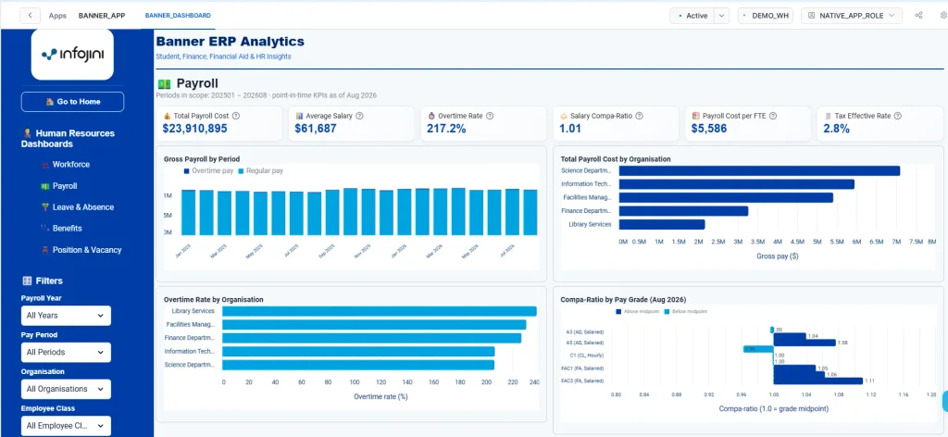
Task: Click the Facilities Management bar in Overtime Rate chart
Action: pyautogui.click(x=374, y=325)
